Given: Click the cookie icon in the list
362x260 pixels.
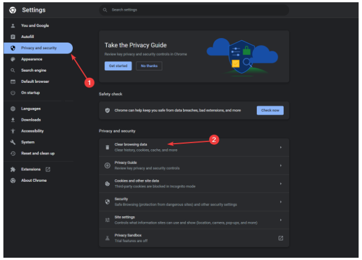Looking at the screenshot, I should 107,183.
